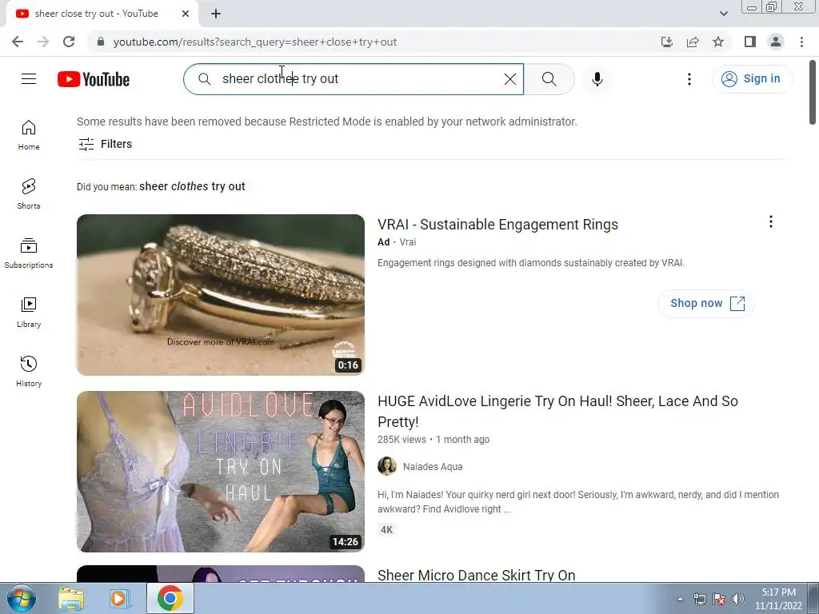Click the YouTube logo
The image size is (819, 614).
pyautogui.click(x=94, y=79)
